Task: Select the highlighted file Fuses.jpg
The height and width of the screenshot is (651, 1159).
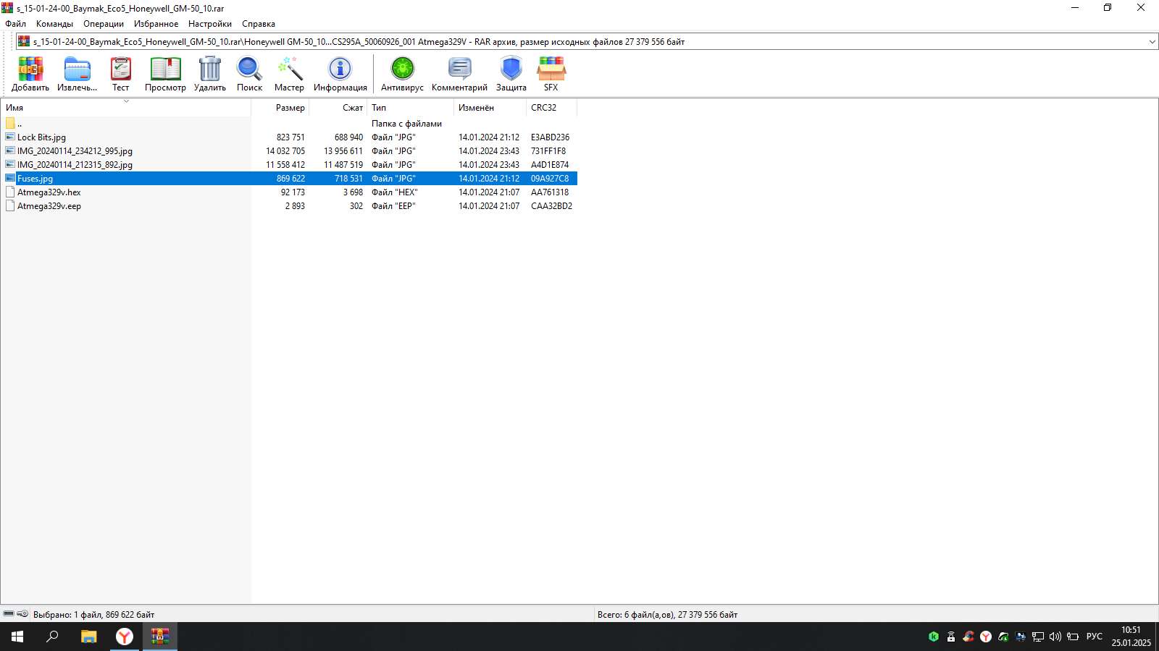Action: pos(35,179)
